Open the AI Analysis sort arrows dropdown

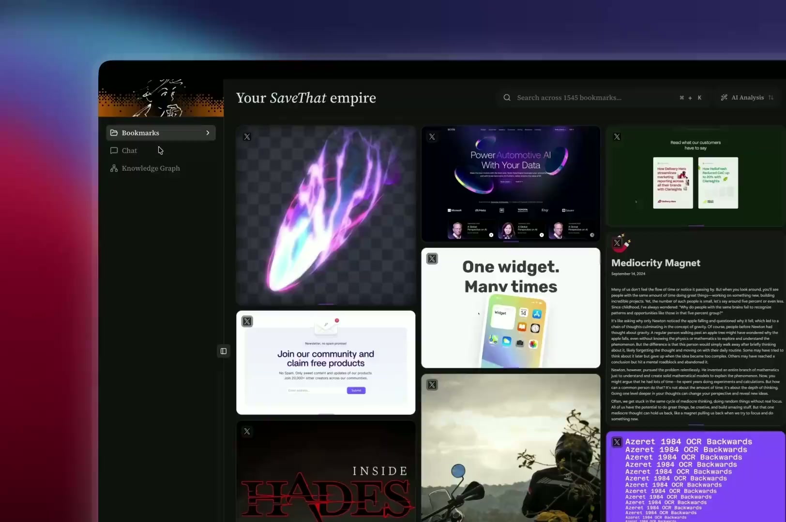tap(771, 98)
